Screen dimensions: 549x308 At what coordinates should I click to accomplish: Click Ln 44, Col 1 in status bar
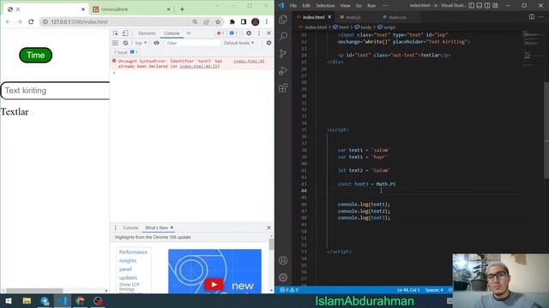coord(408,290)
